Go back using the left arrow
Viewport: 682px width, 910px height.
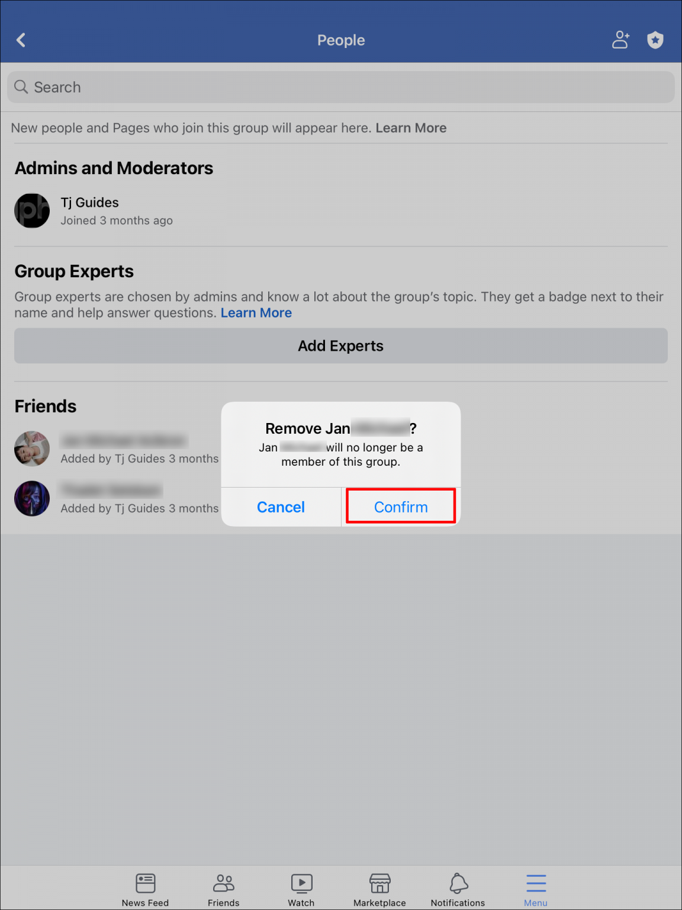click(x=21, y=40)
